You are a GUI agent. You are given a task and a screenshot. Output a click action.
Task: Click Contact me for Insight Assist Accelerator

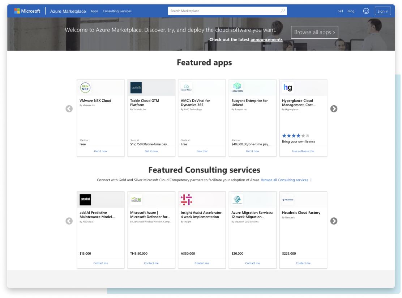(x=202, y=263)
